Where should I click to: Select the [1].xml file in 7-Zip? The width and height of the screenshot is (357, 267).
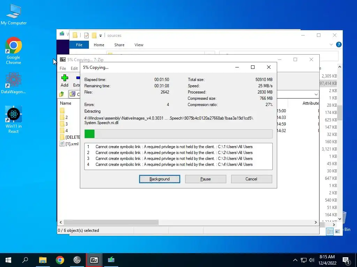(x=69, y=144)
